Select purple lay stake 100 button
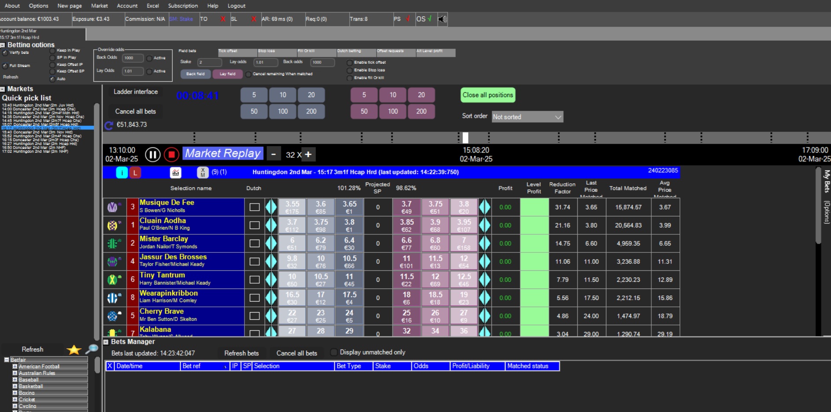This screenshot has height=412, width=831. 393,112
